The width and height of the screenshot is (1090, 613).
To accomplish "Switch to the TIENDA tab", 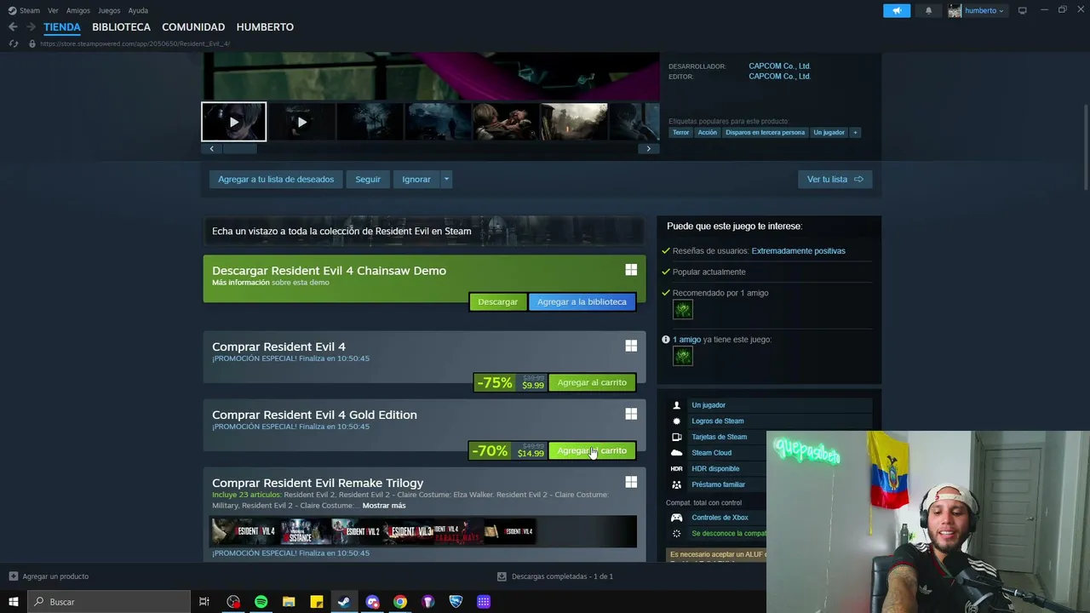I will [x=62, y=27].
